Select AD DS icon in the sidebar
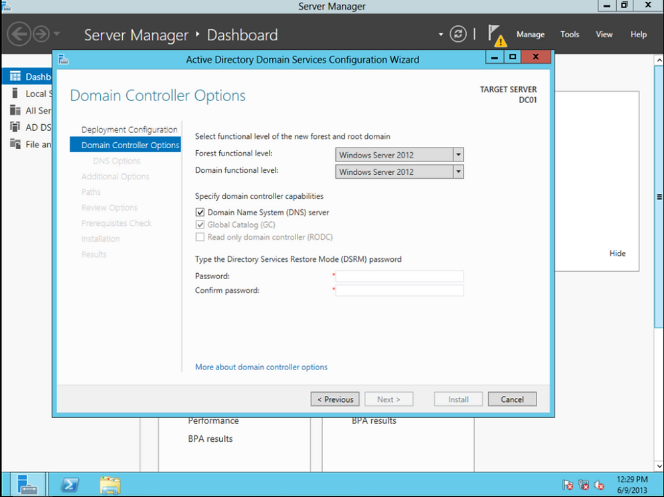Viewport: 664px width, 497px height. click(15, 127)
